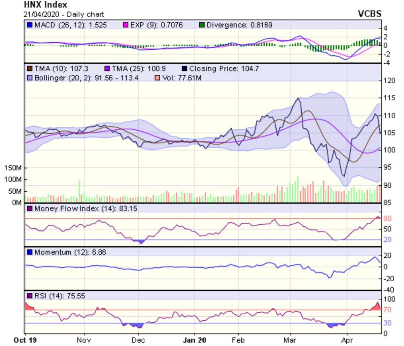
Task: Select the brown TMA (10) legend swatch
Action: point(30,69)
